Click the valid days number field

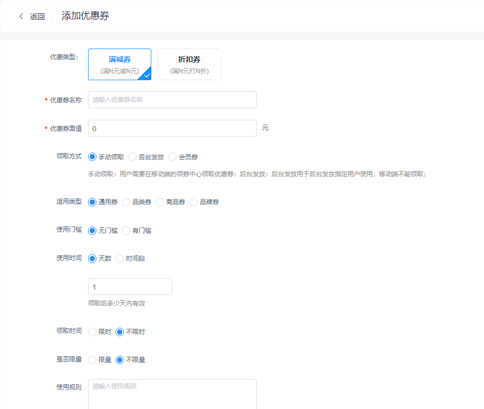click(130, 287)
